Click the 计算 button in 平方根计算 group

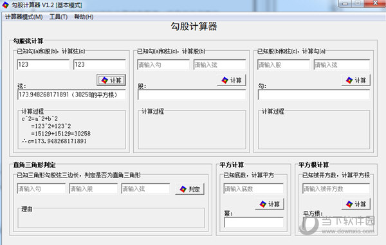point(356,204)
